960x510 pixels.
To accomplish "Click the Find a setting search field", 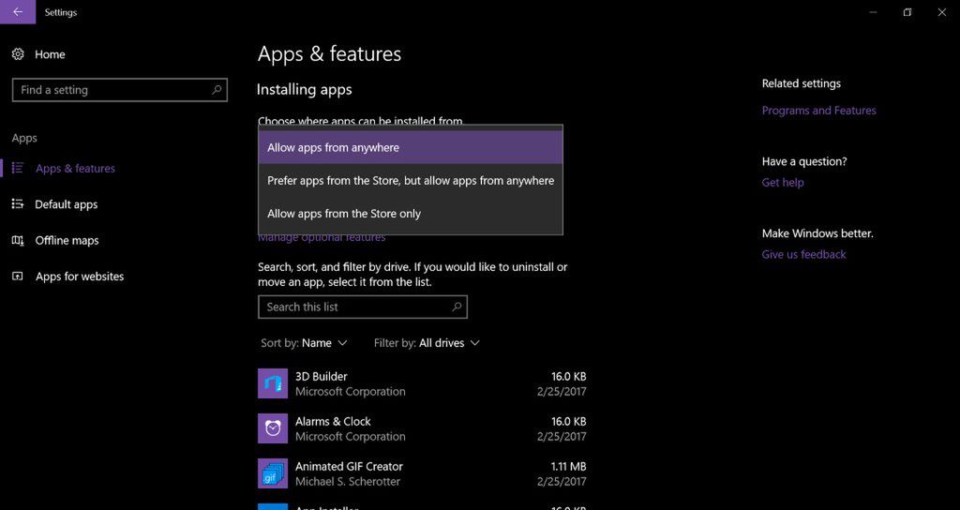I will tap(119, 90).
